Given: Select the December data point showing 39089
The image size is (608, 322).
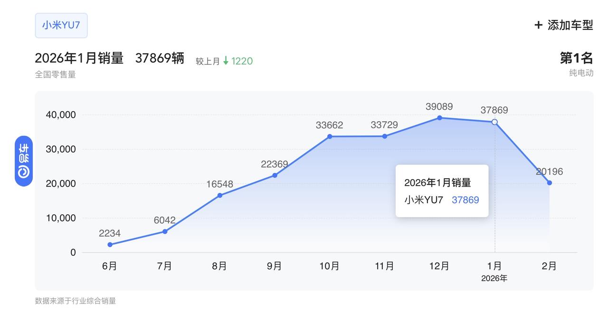Looking at the screenshot, I should coord(440,117).
